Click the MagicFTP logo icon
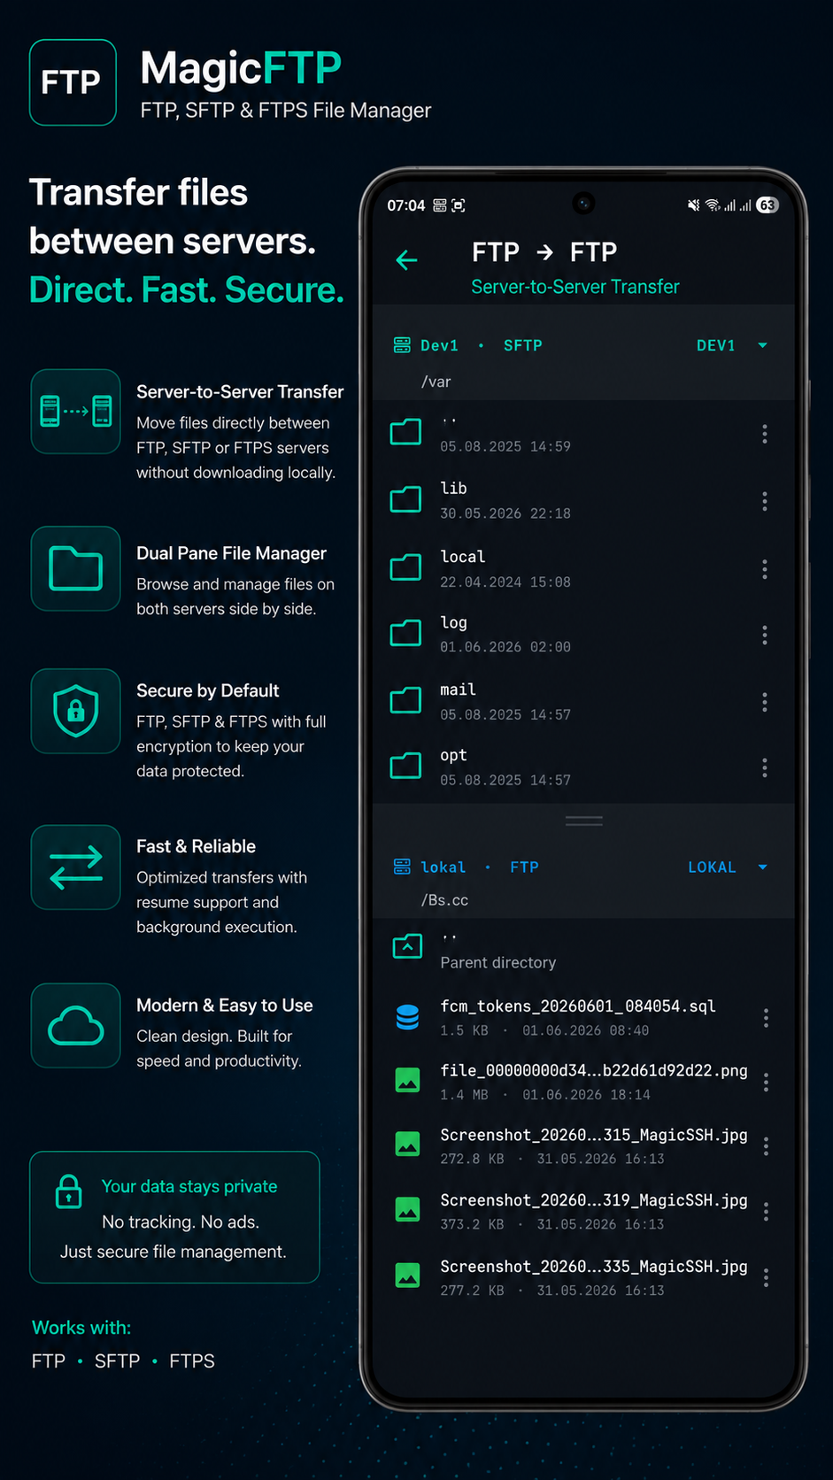Screen dimensions: 833x1480 (x=73, y=82)
